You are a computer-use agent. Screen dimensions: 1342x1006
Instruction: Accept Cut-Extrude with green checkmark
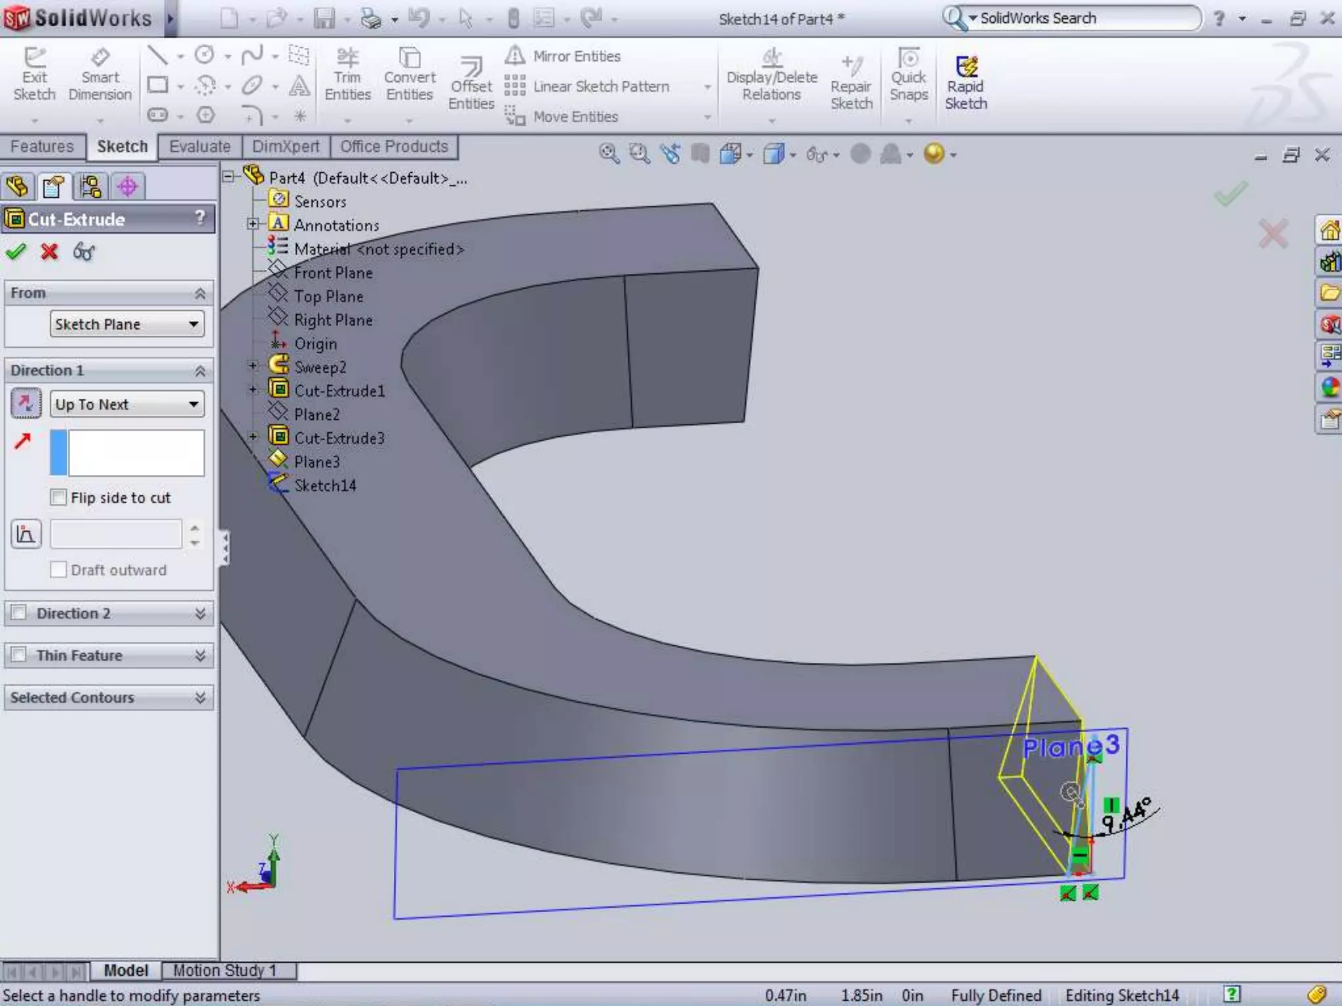(x=16, y=251)
